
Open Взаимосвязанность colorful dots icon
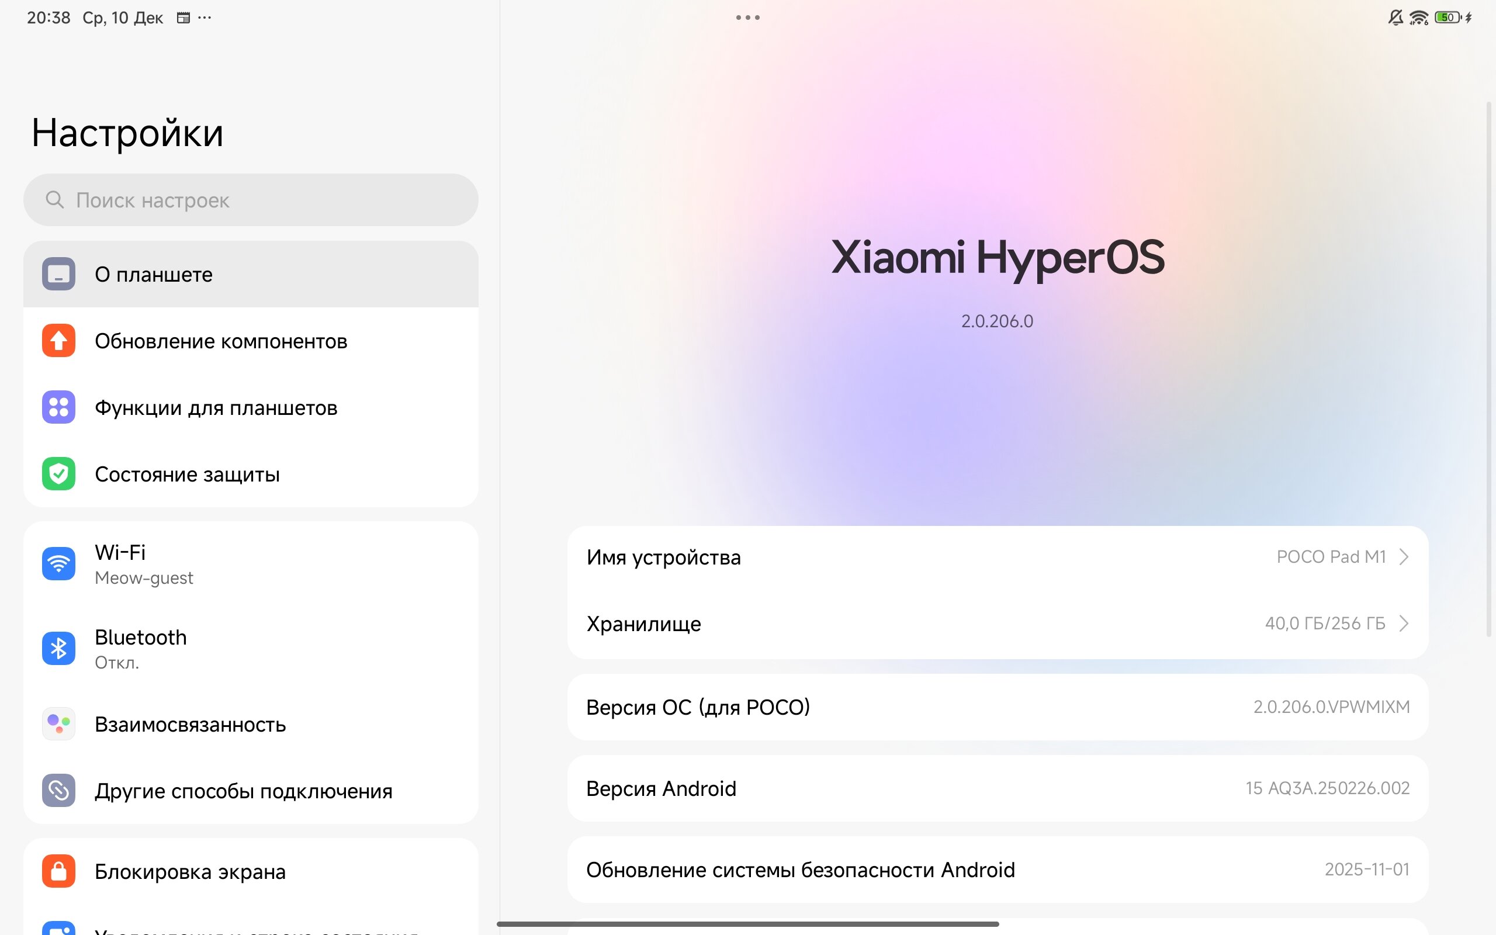58,724
